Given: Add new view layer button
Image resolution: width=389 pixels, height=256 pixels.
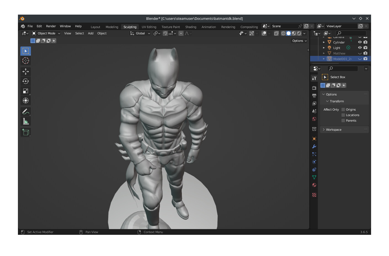Looking at the screenshot, I should [361, 26].
